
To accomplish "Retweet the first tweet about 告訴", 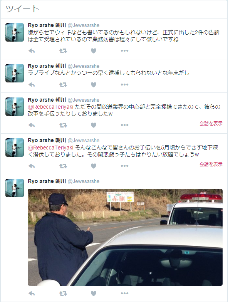I will tap(63, 51).
